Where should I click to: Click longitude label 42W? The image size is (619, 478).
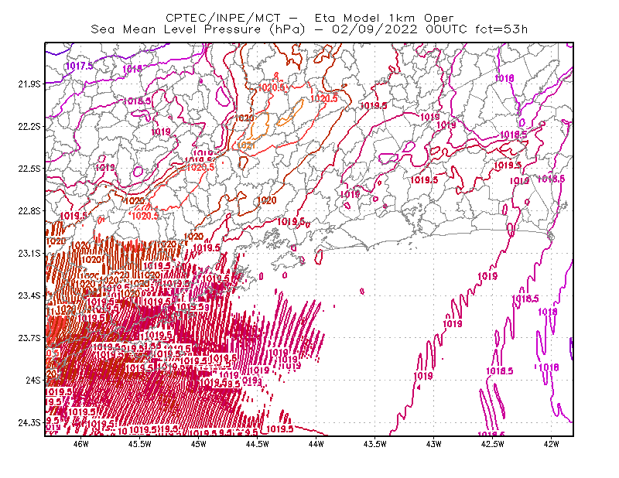pyautogui.click(x=552, y=444)
